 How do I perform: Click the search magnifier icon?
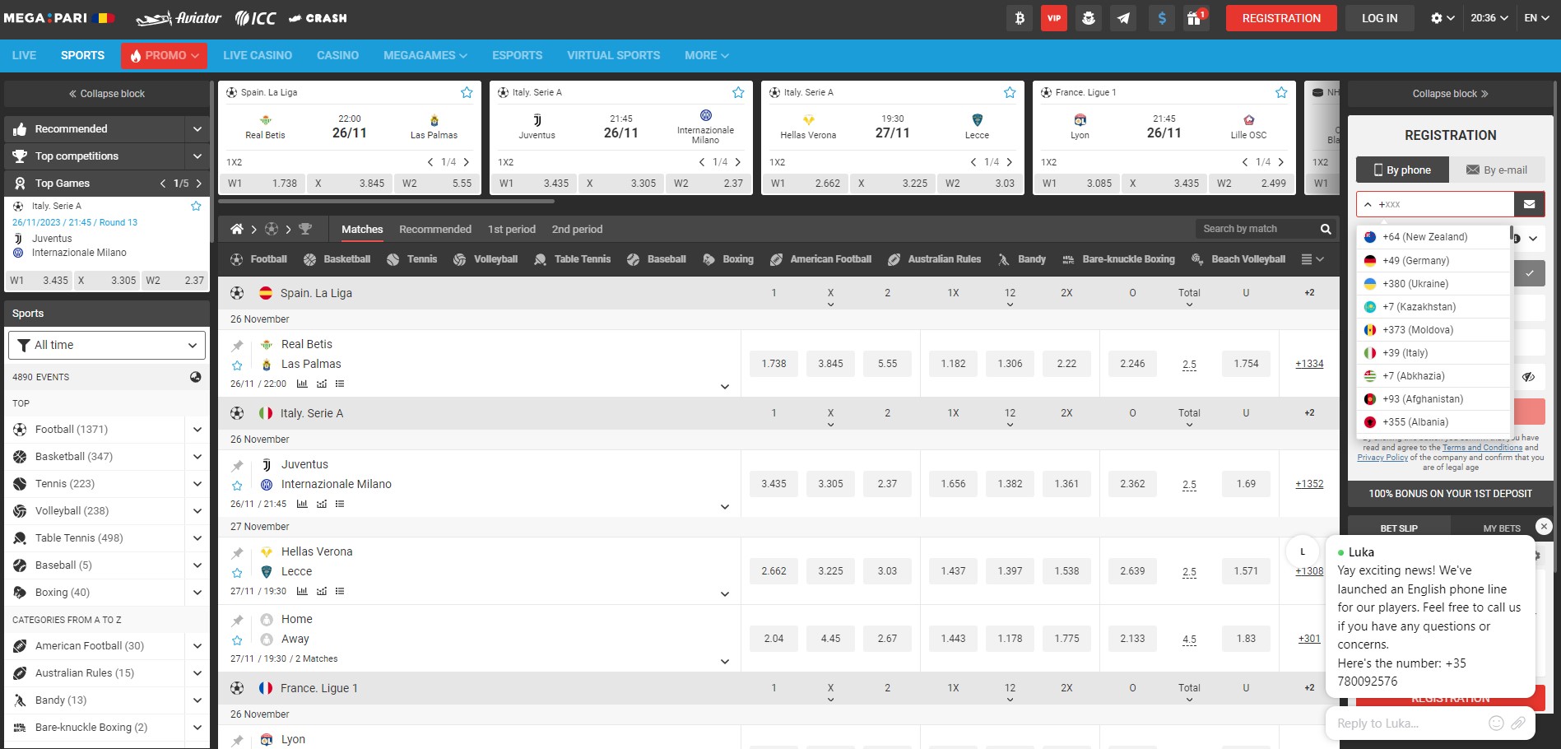1326,229
